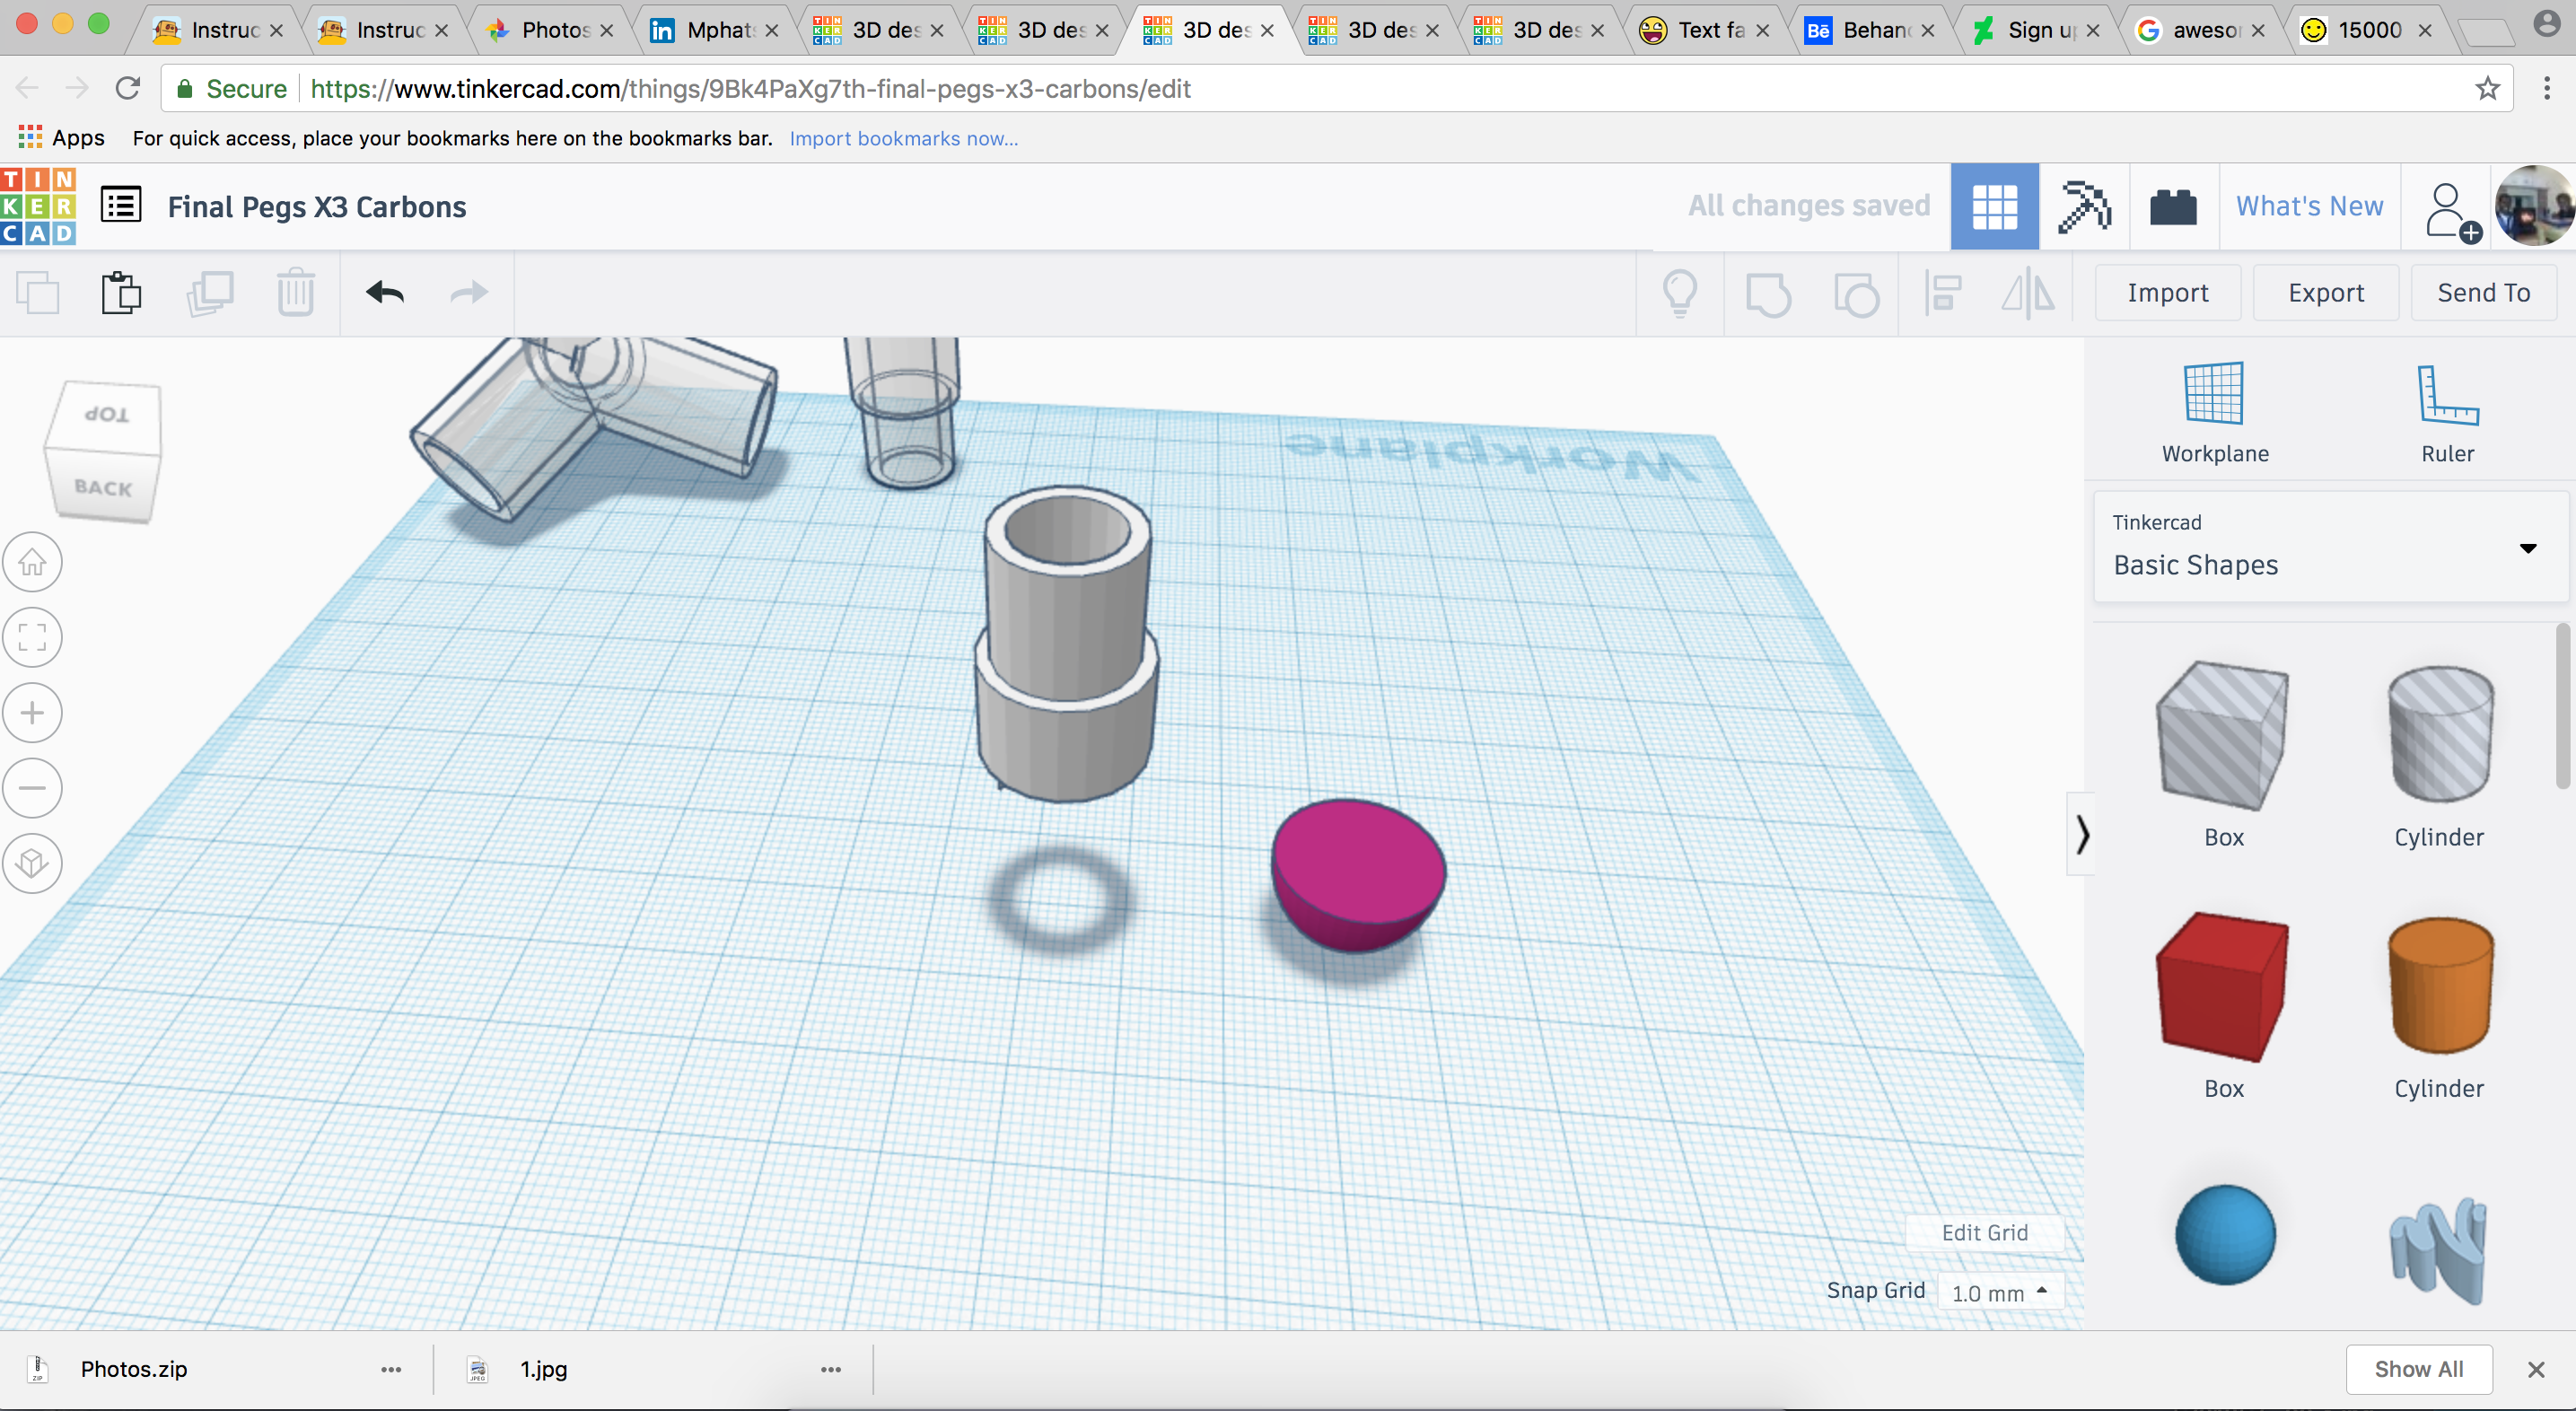The width and height of the screenshot is (2576, 1411).
Task: Pick the red Box shape
Action: (x=2222, y=987)
